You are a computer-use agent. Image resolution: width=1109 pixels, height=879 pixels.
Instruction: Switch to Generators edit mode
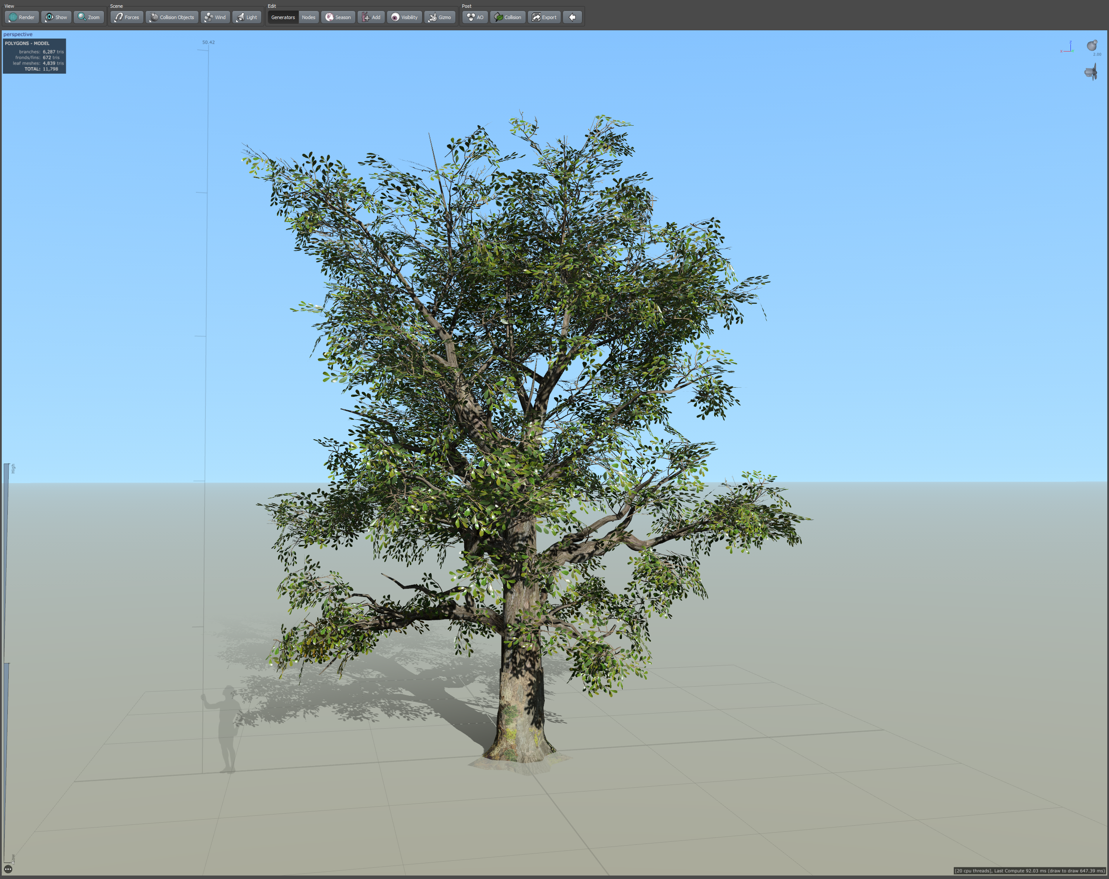(283, 17)
